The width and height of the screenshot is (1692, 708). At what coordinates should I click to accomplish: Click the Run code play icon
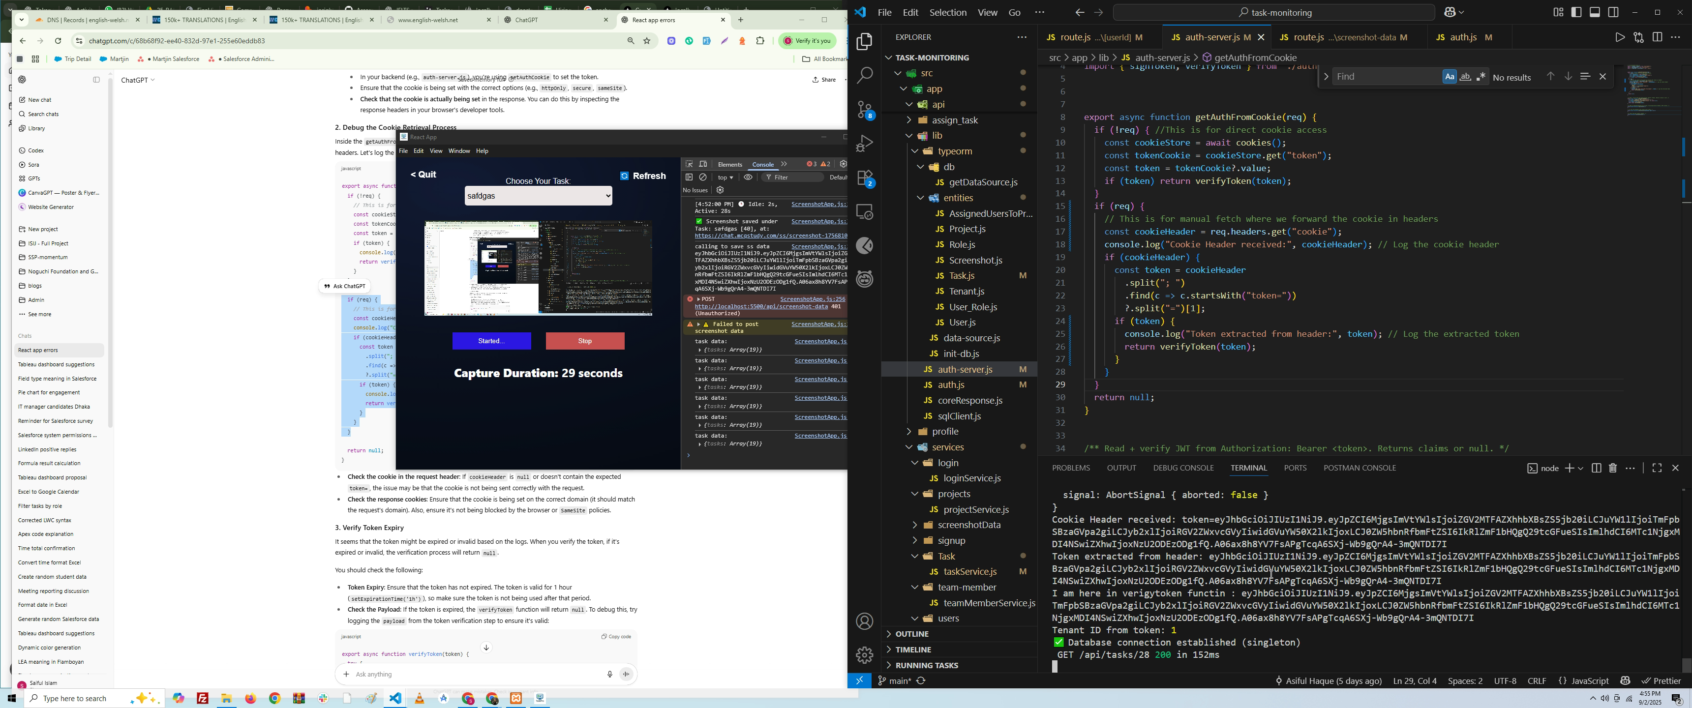coord(1619,38)
